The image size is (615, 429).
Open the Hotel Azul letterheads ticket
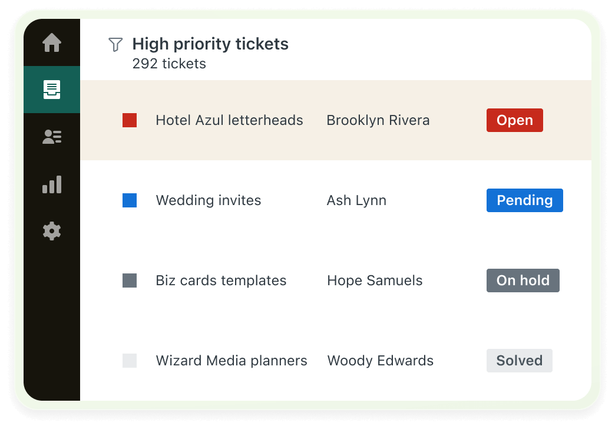click(229, 120)
